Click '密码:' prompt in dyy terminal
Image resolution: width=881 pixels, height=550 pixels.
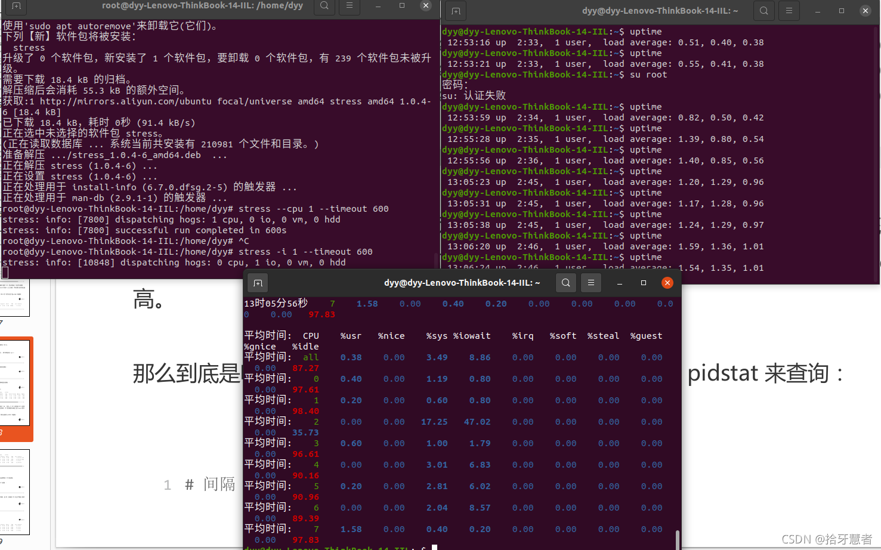(455, 85)
